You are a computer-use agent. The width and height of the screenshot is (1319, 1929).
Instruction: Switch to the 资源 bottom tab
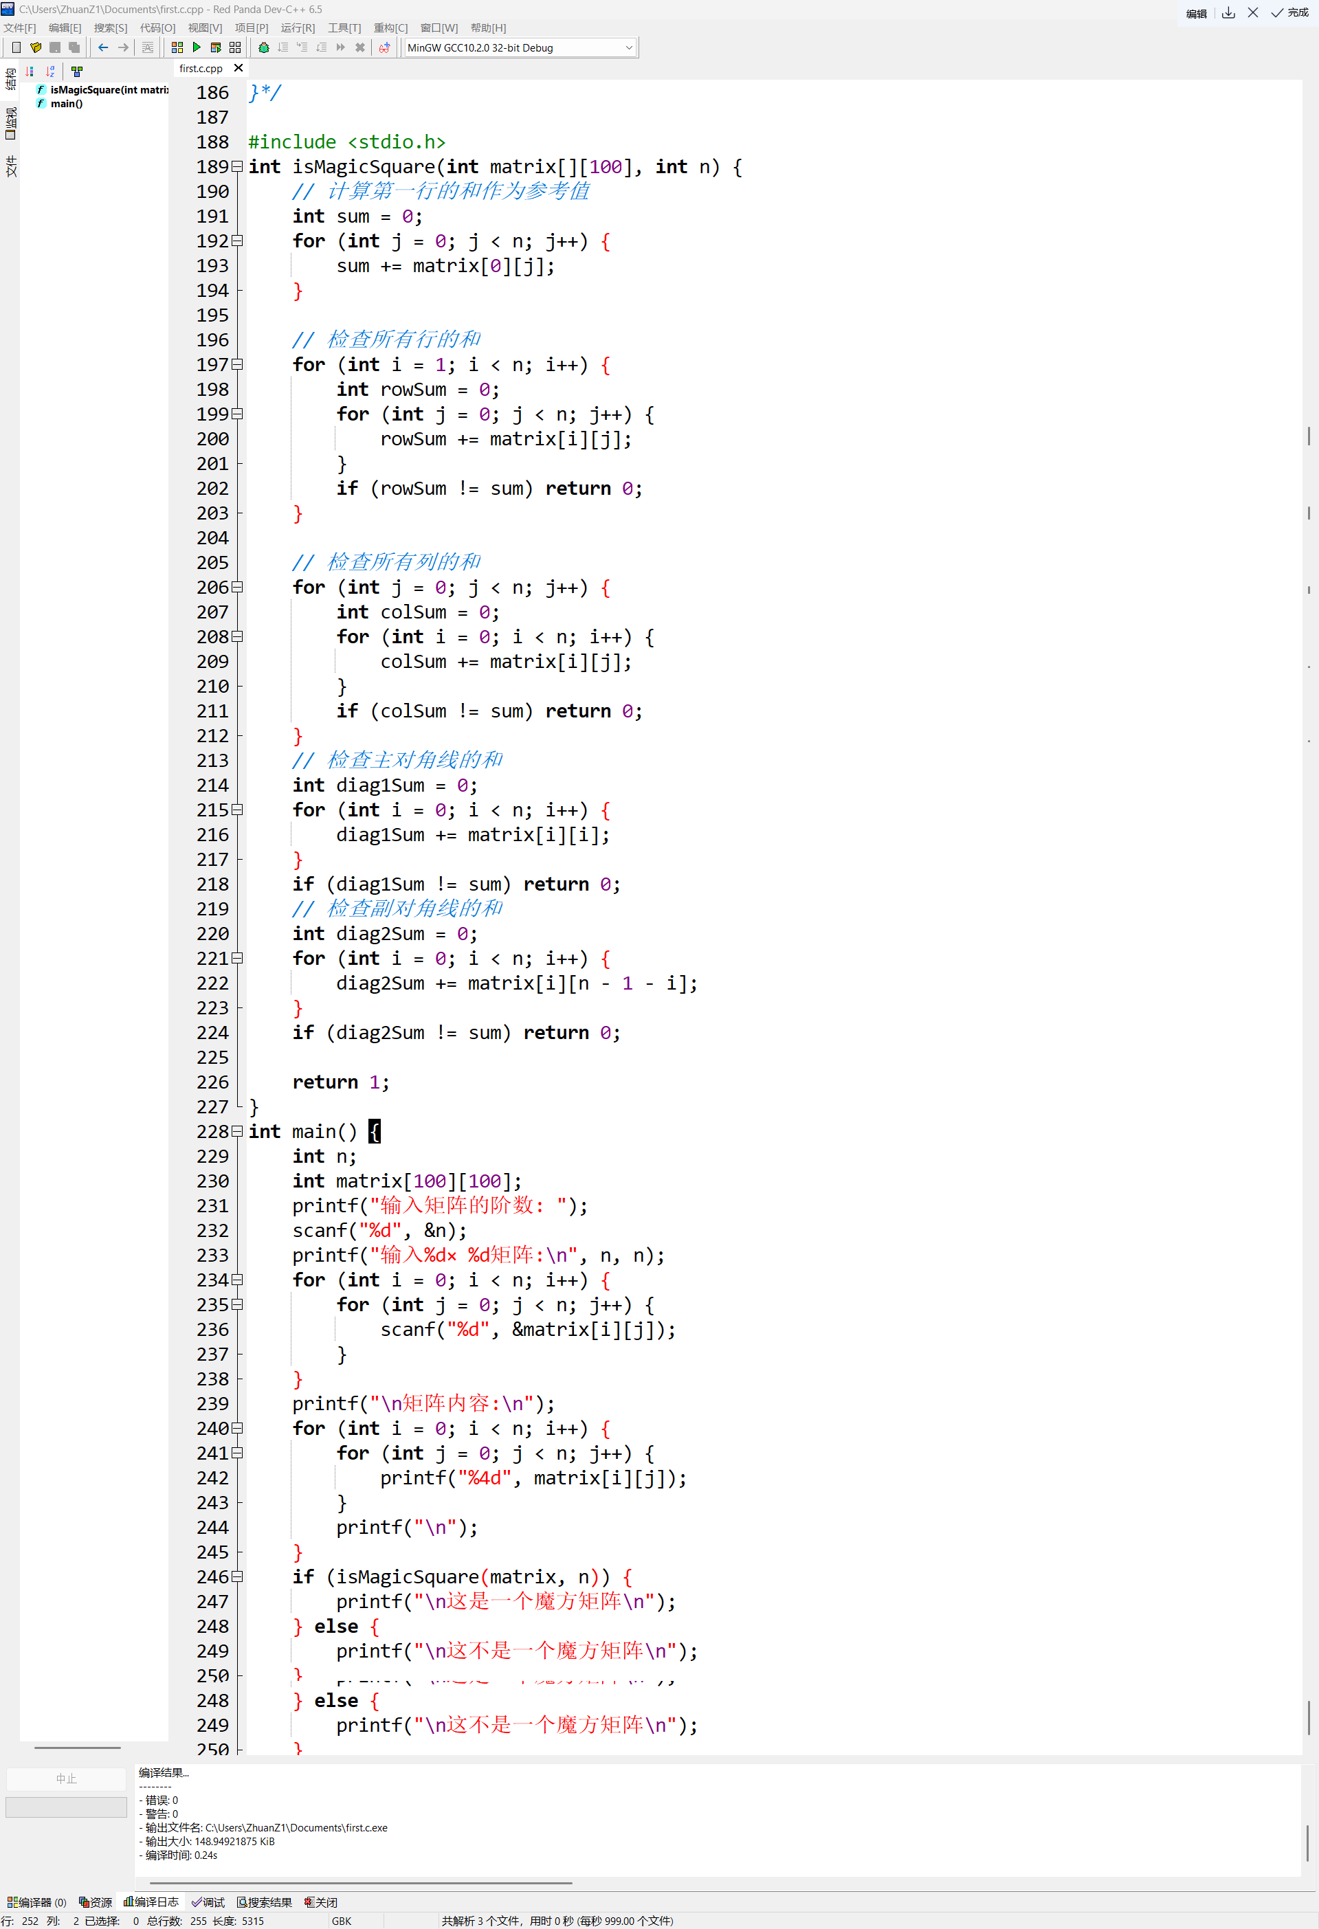96,1902
